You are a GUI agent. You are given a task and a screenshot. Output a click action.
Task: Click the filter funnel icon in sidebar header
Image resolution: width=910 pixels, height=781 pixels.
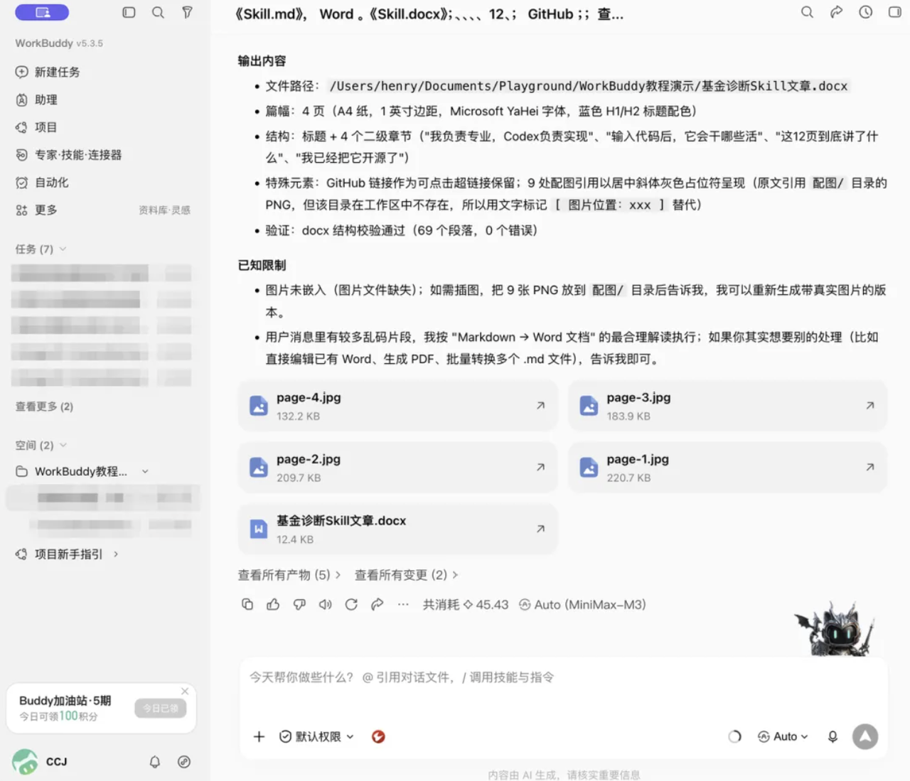click(187, 12)
